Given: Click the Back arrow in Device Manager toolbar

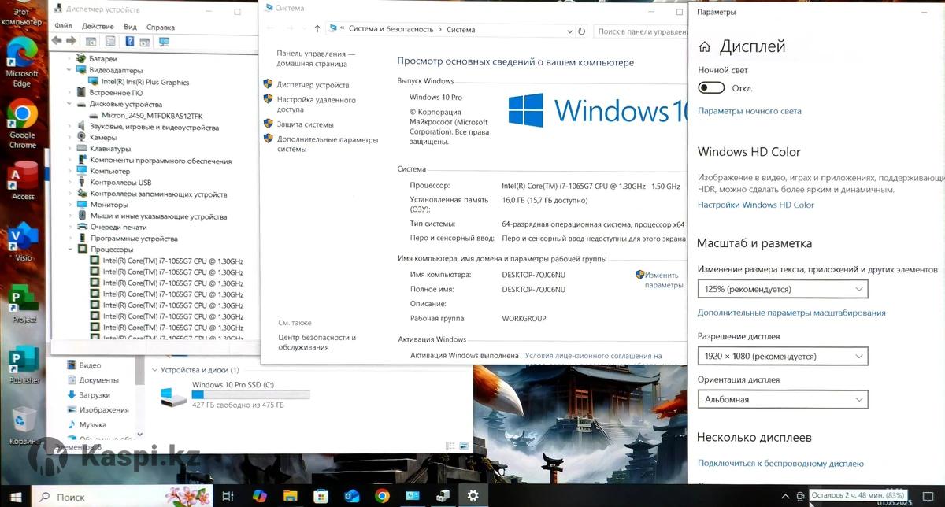Looking at the screenshot, I should tap(57, 41).
